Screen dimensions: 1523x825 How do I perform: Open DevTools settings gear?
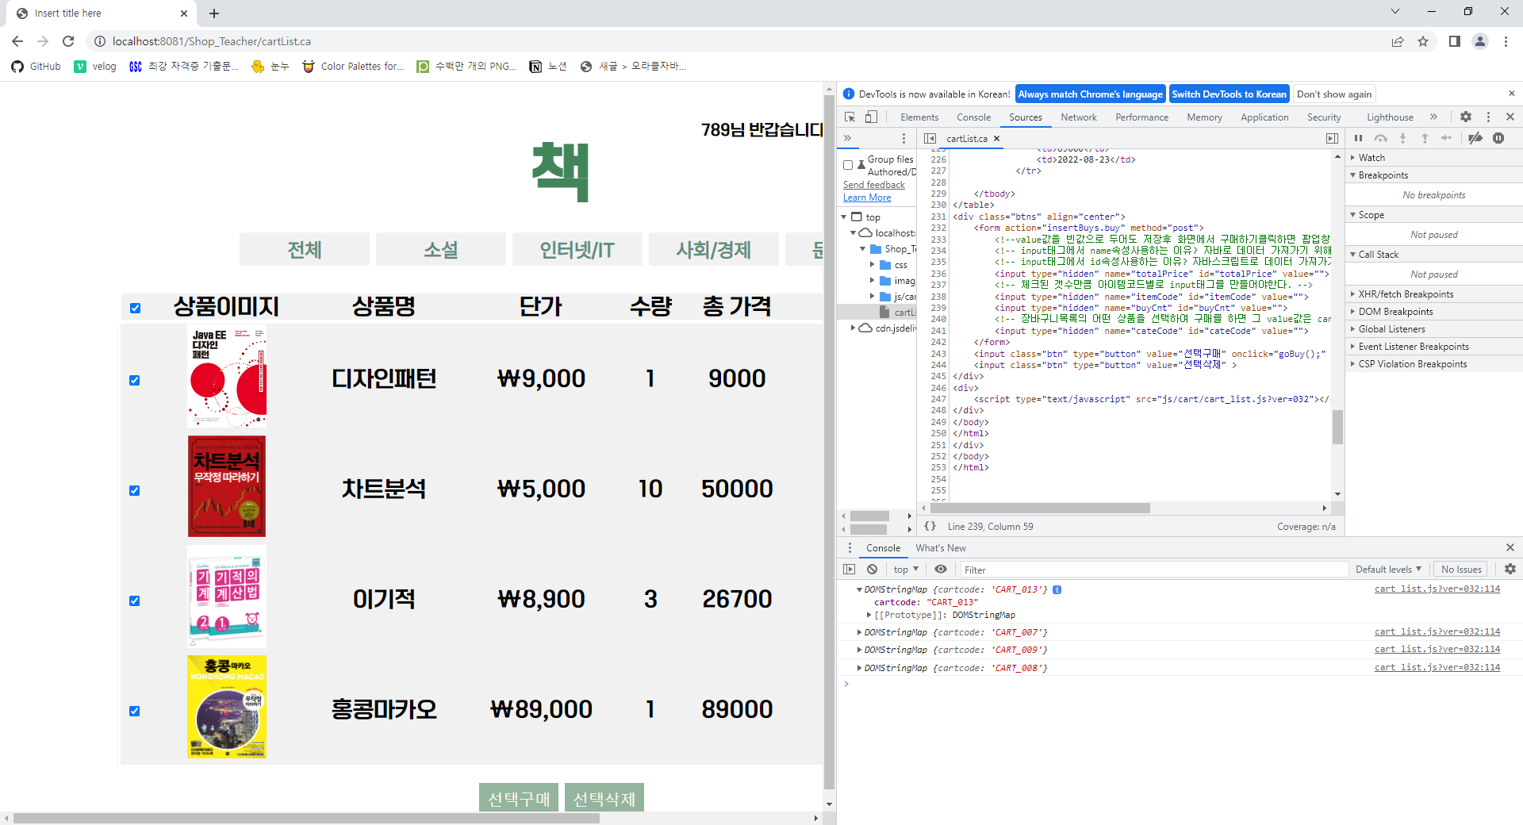(1466, 117)
